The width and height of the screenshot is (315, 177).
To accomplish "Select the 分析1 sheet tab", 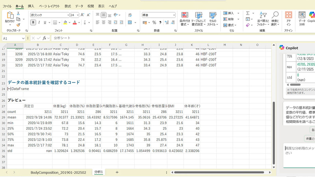I will click(x=98, y=172).
